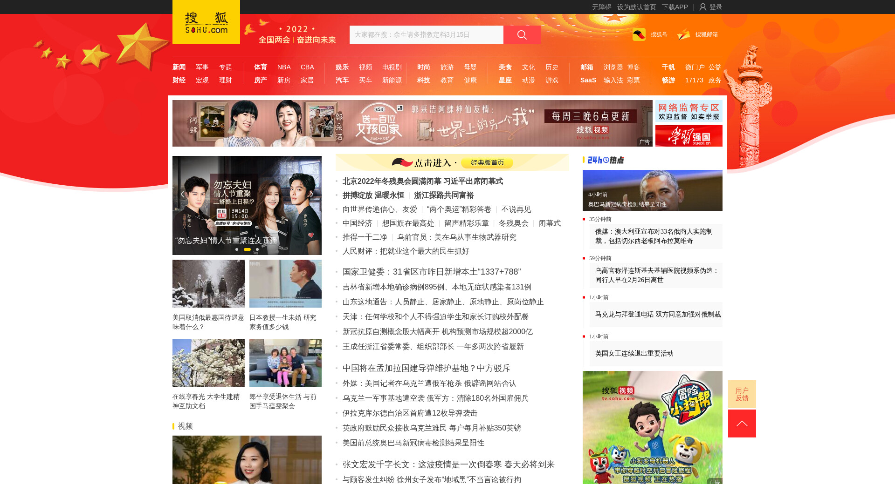Viewport: 895px width, 484px height.
Task: Select the third carousel indicator dot
Action: coord(257,249)
